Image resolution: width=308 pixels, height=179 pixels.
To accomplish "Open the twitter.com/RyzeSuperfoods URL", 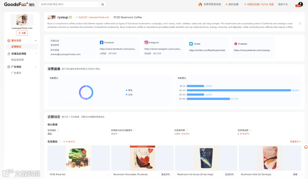I will point(207,50).
